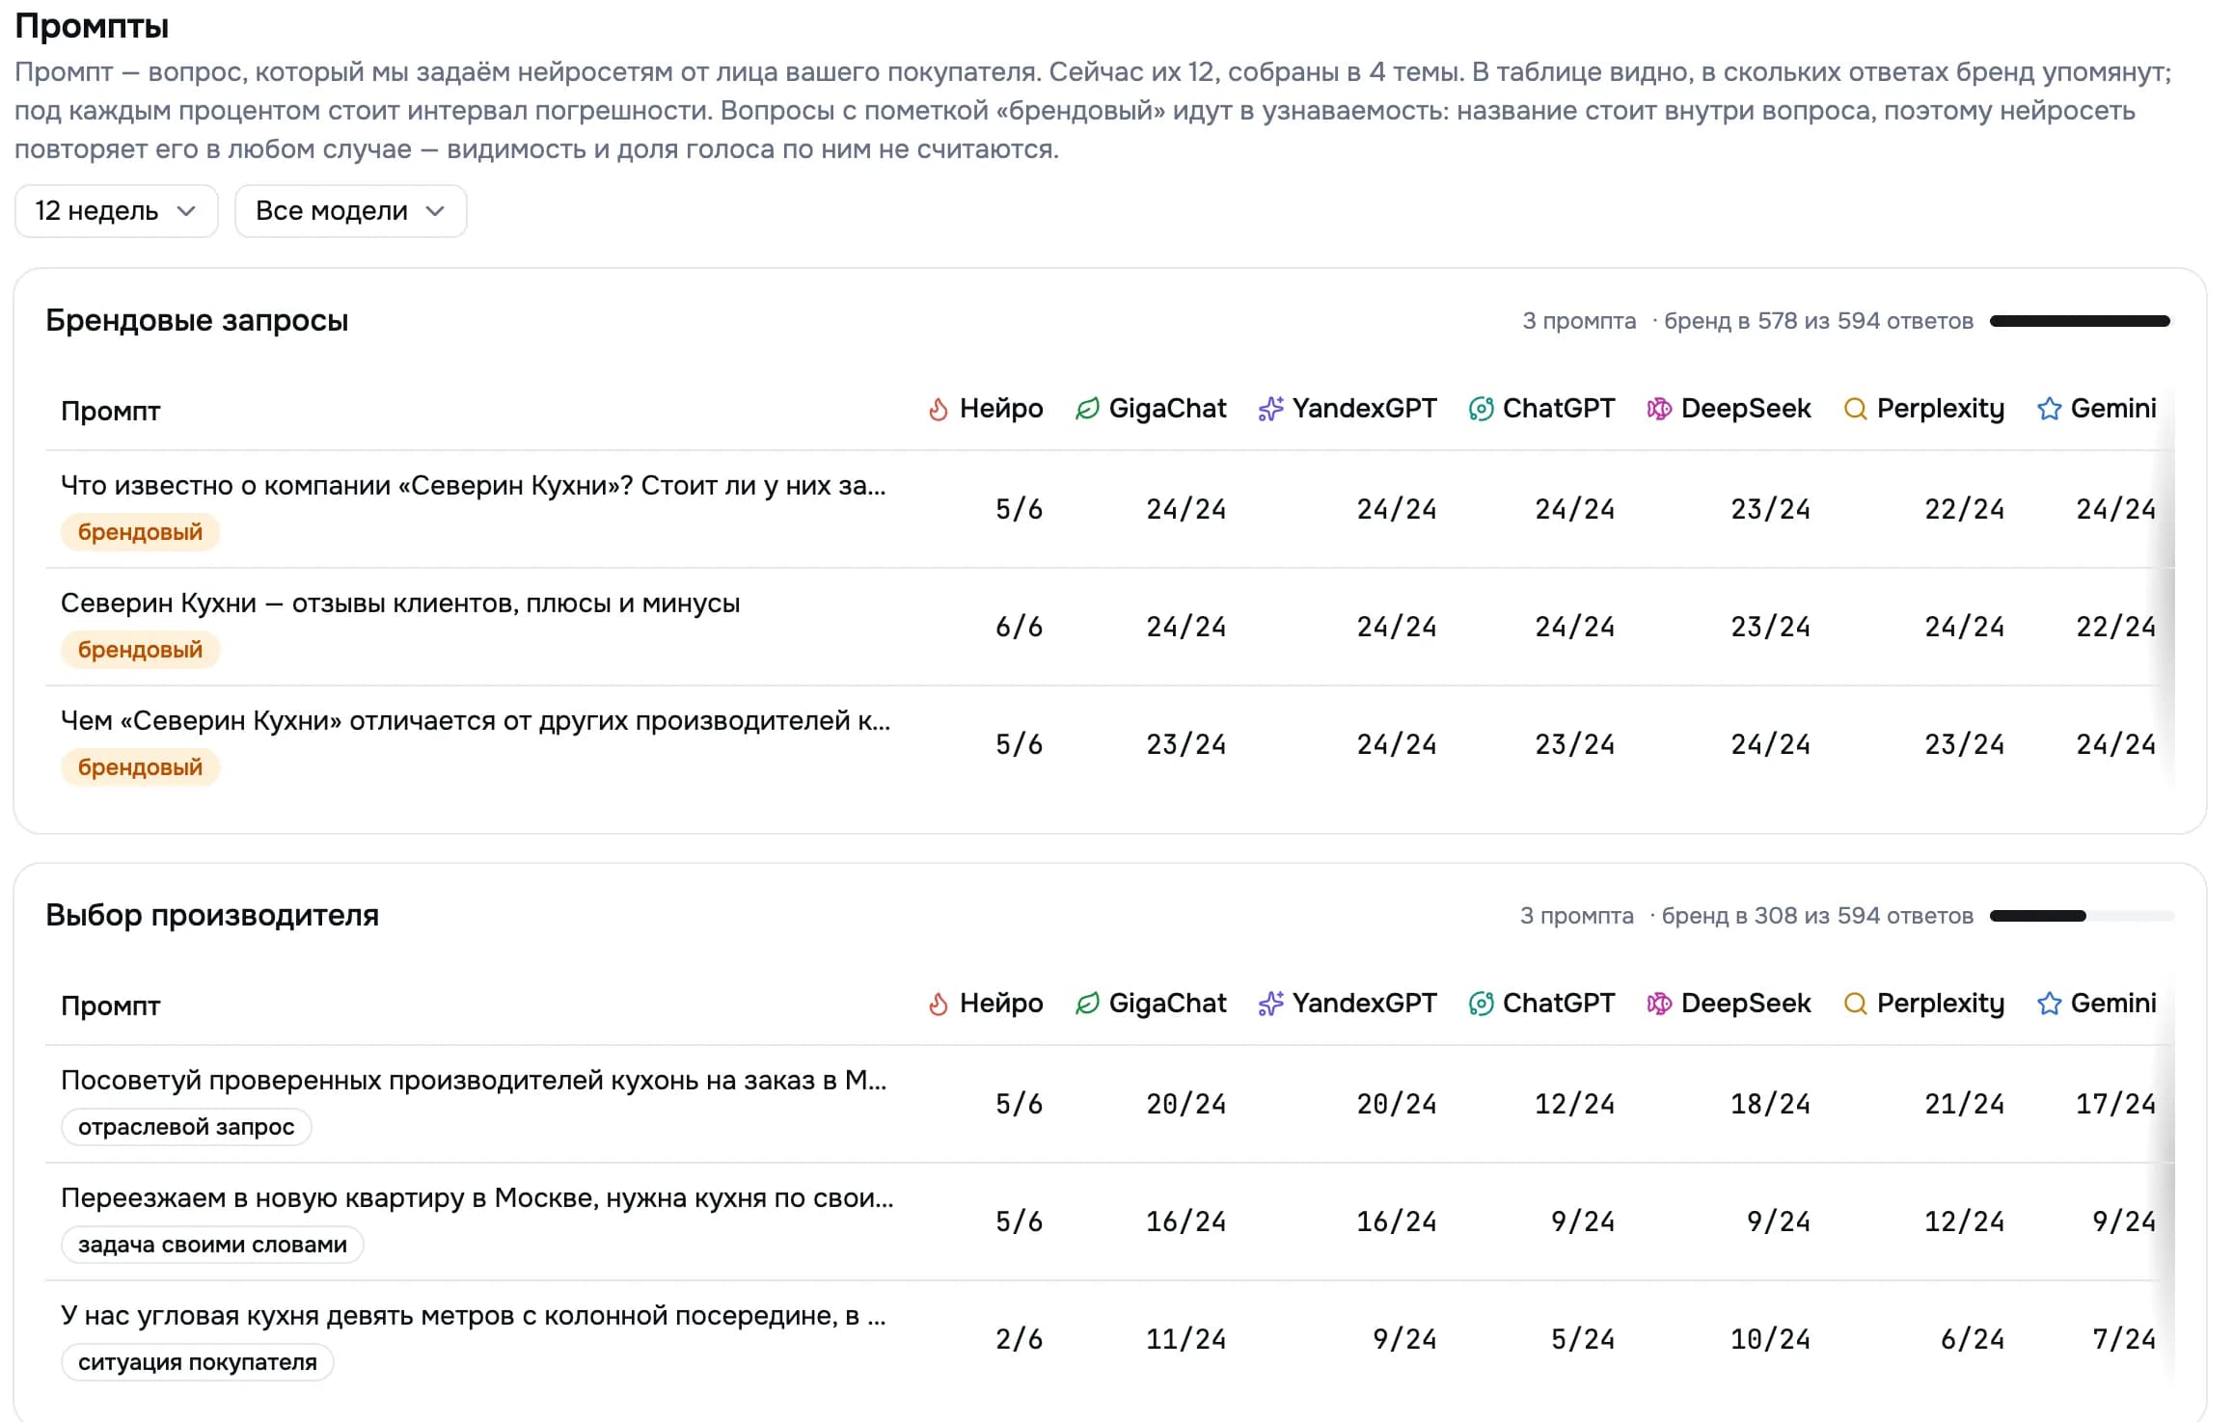
Task: Click ChatGPT cell 12/24 in "Посоветуй проверенных производителей" row
Action: coord(1574,1104)
